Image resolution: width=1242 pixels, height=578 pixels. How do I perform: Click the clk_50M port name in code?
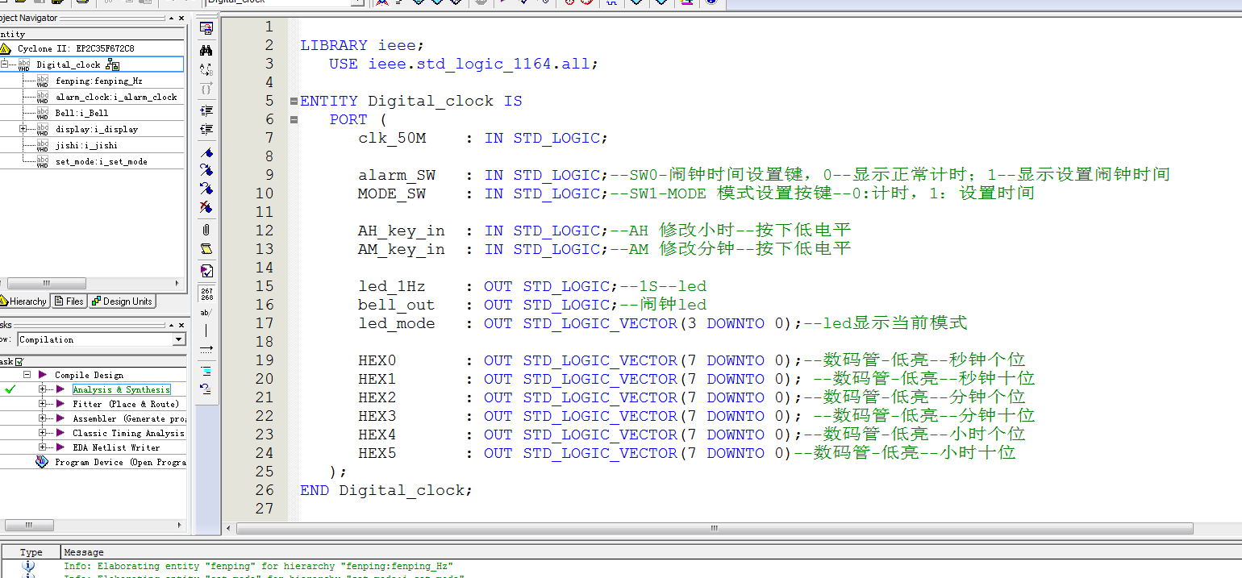pyautogui.click(x=392, y=138)
